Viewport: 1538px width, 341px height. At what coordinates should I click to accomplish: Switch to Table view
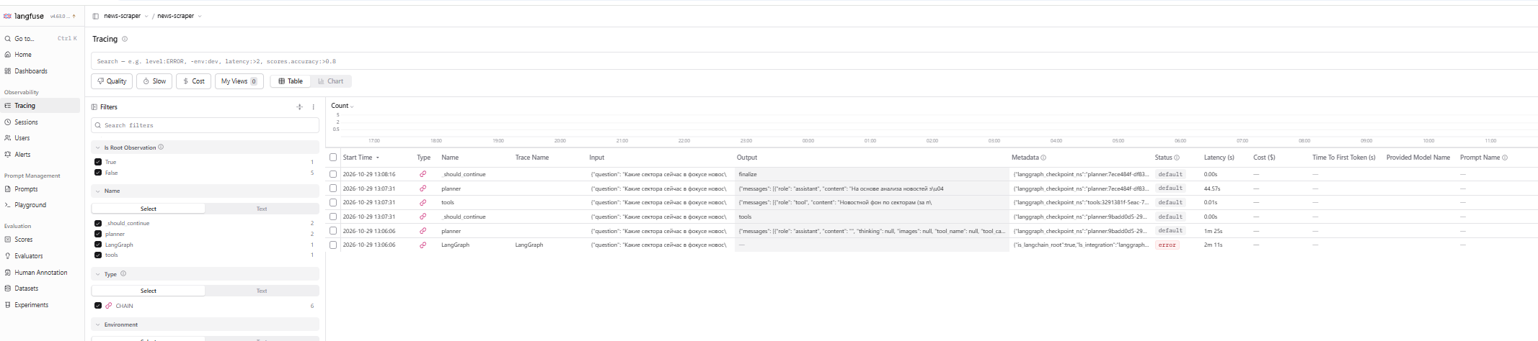(x=291, y=81)
